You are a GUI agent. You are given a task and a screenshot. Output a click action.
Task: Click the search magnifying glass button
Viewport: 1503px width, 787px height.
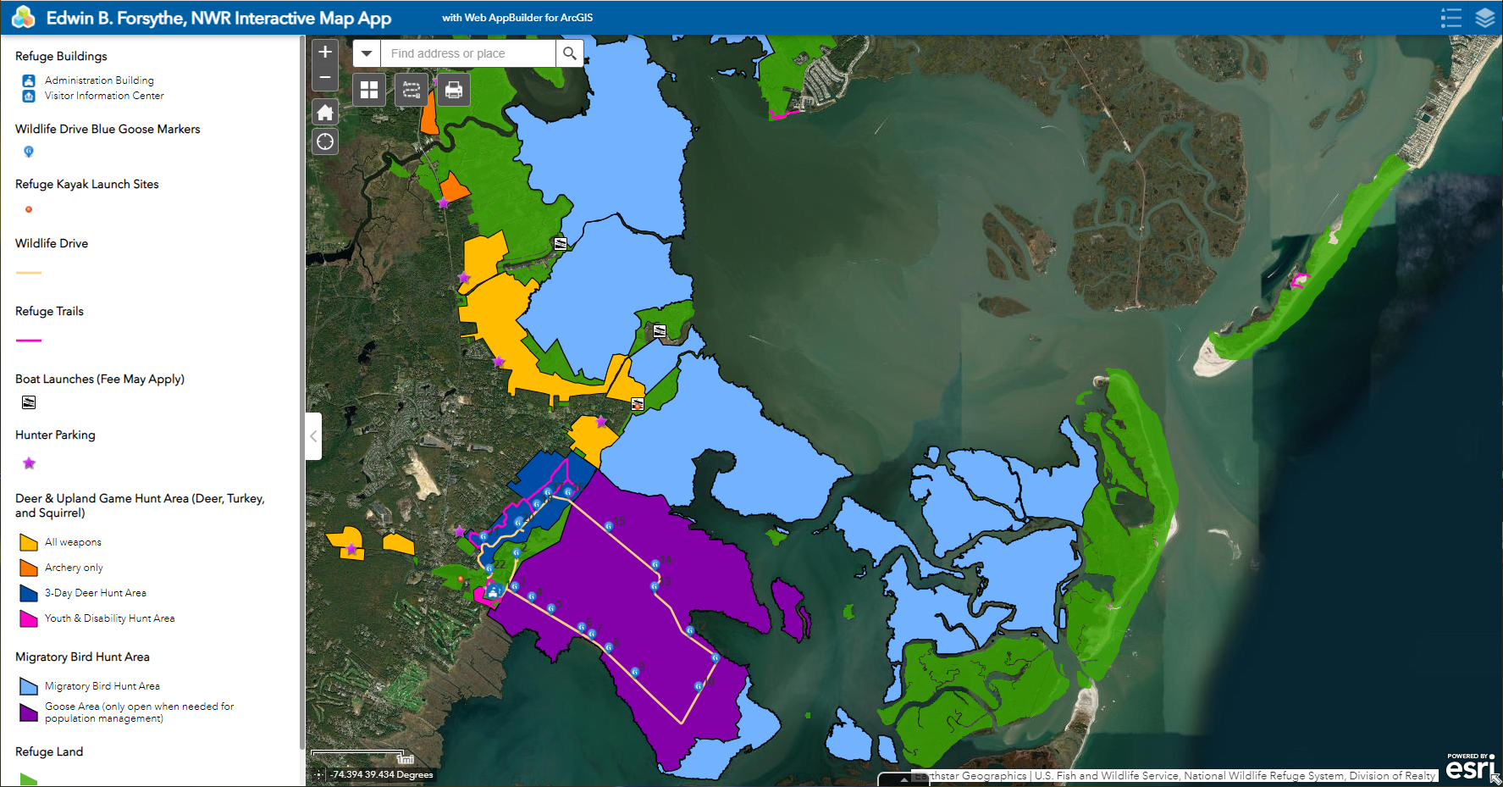click(x=570, y=53)
